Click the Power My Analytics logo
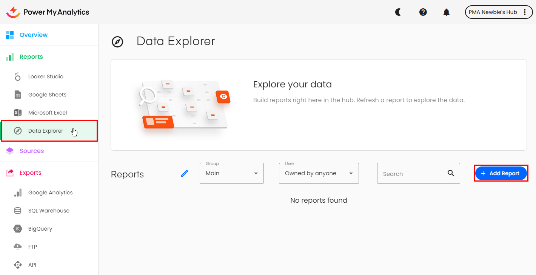This screenshot has width=536, height=275. click(x=48, y=12)
